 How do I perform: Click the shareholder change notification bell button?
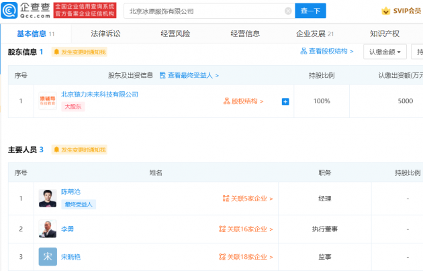pos(79,52)
